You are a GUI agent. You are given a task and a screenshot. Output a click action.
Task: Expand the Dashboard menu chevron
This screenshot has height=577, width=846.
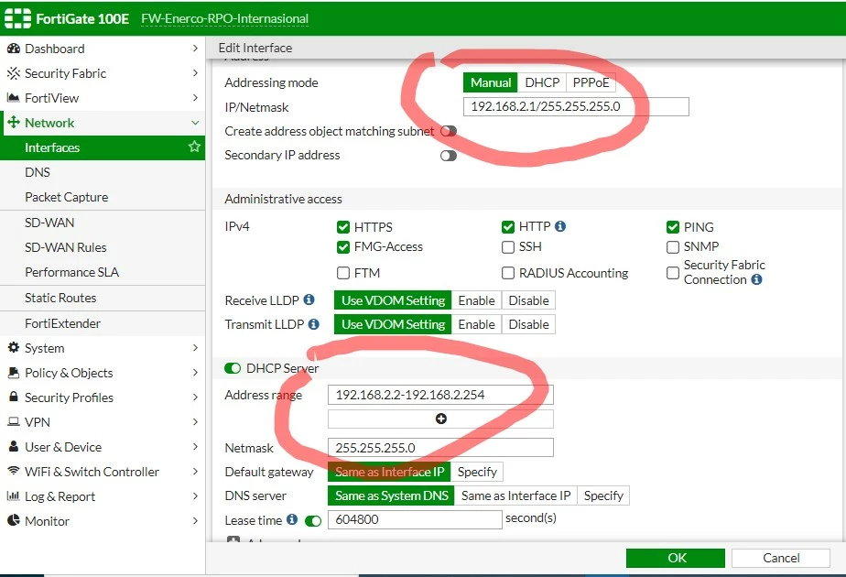195,48
